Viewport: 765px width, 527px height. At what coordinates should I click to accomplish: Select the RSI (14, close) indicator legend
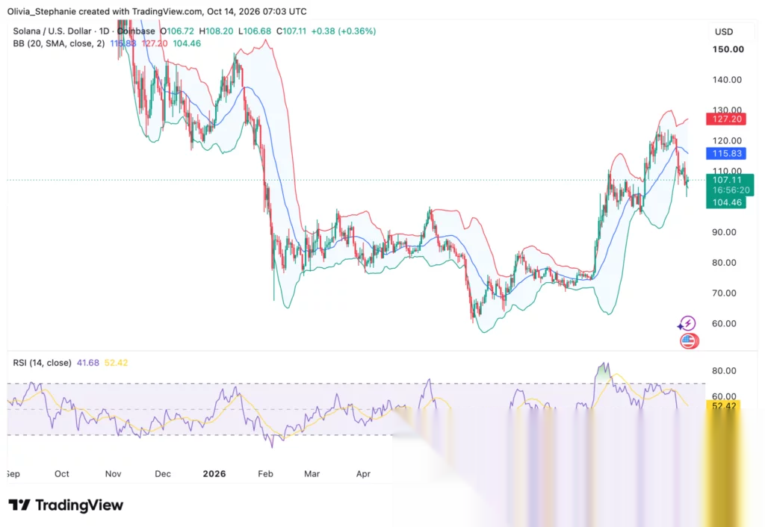[42, 363]
